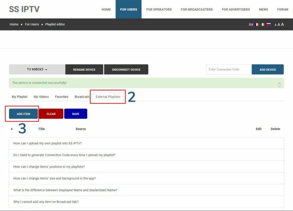The image size is (293, 211).
Task: Switch site language to English flag
Action: 251,24
